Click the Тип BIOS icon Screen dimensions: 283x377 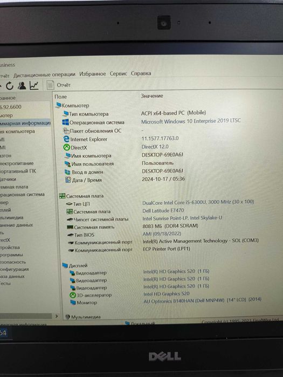coord(71,235)
